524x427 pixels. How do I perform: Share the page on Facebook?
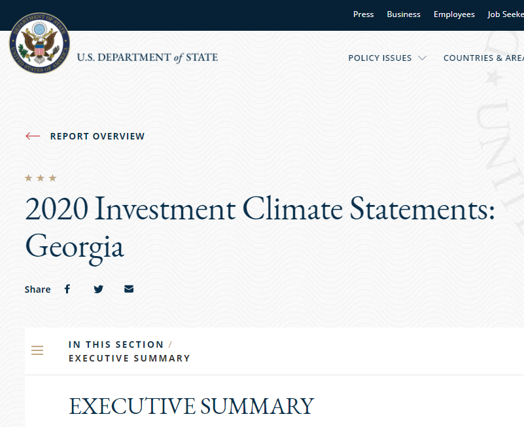67,289
